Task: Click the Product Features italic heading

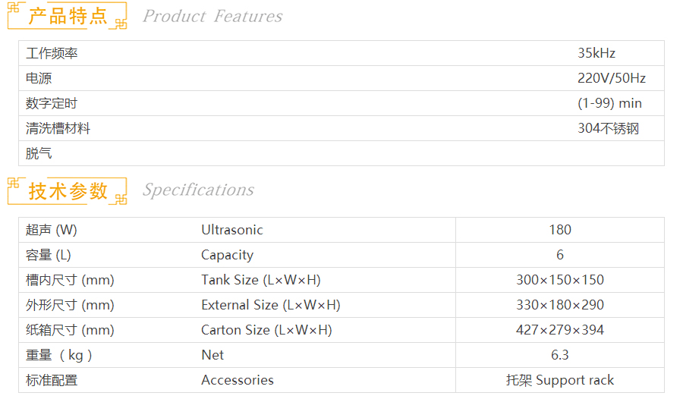Action: 212,16
